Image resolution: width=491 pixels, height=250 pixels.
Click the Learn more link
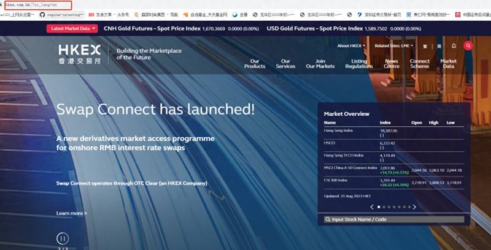(x=71, y=213)
